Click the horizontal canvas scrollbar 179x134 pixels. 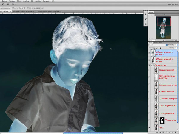coord(93,133)
